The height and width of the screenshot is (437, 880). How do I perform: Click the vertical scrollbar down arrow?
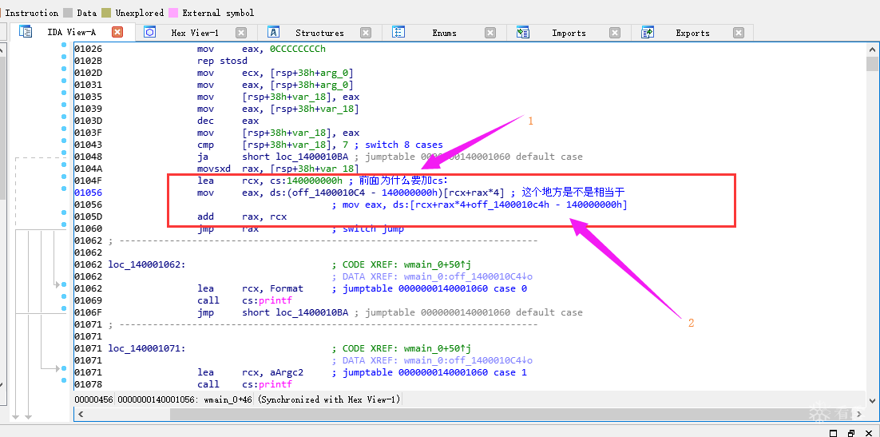(x=871, y=400)
